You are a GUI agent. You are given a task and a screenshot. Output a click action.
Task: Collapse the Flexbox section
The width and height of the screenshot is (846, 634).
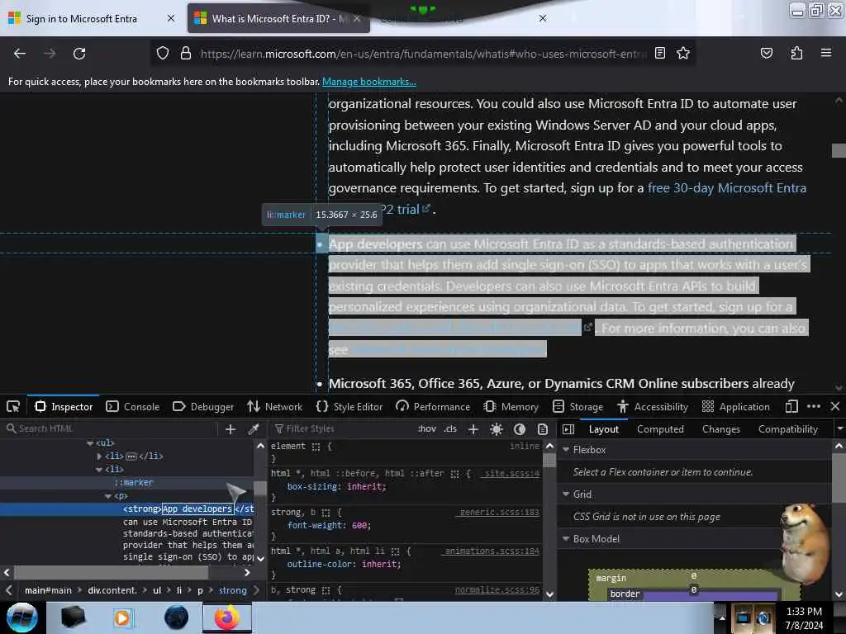[x=566, y=449]
